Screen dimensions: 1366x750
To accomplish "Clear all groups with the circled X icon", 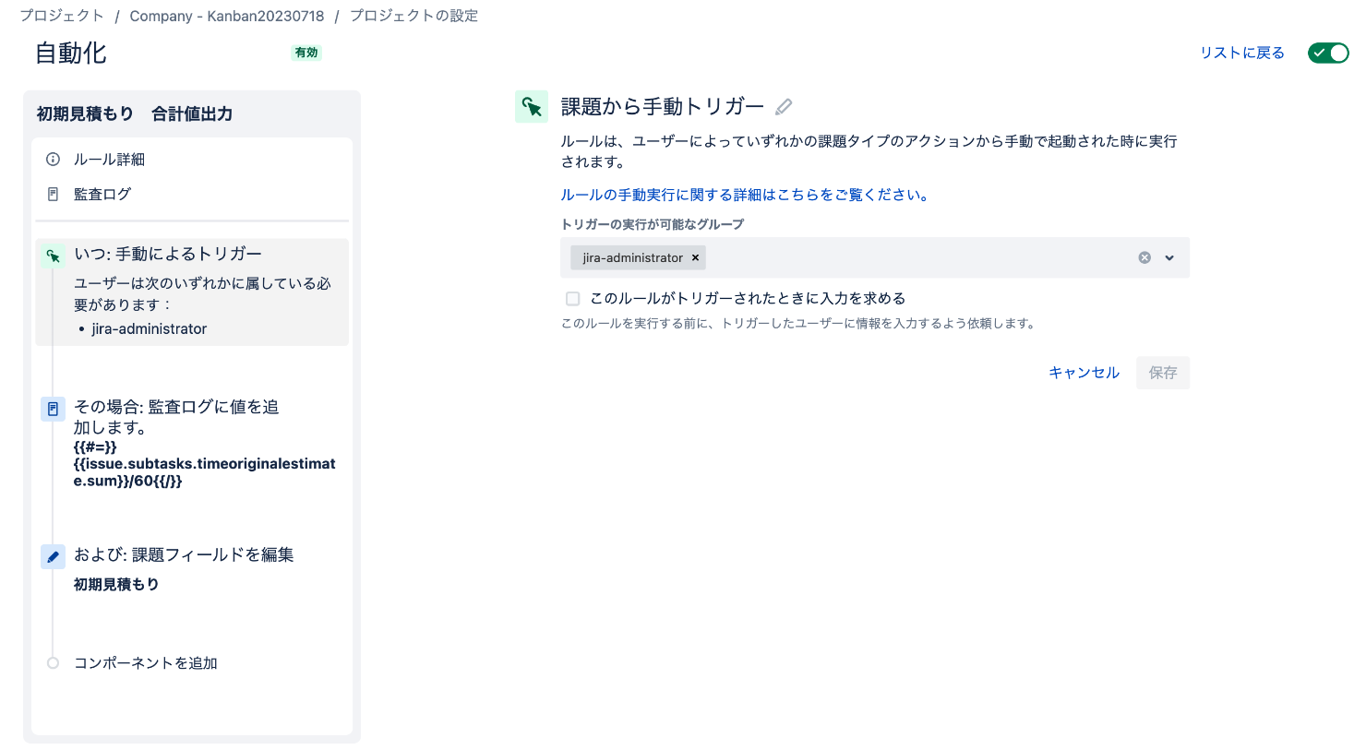I will pos(1144,257).
